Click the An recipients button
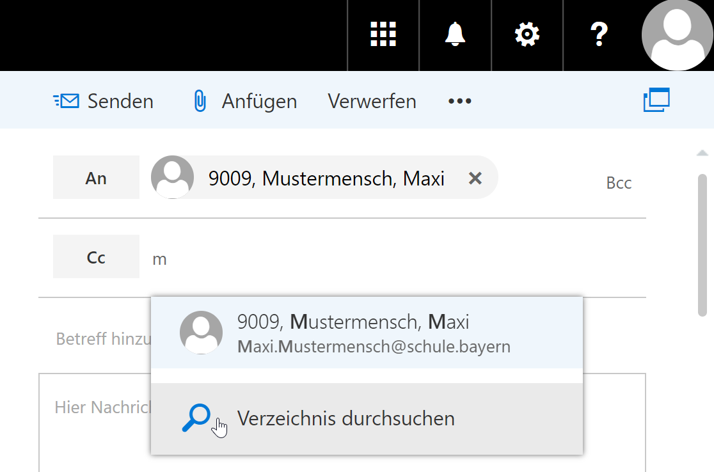This screenshot has height=472, width=714. point(96,178)
